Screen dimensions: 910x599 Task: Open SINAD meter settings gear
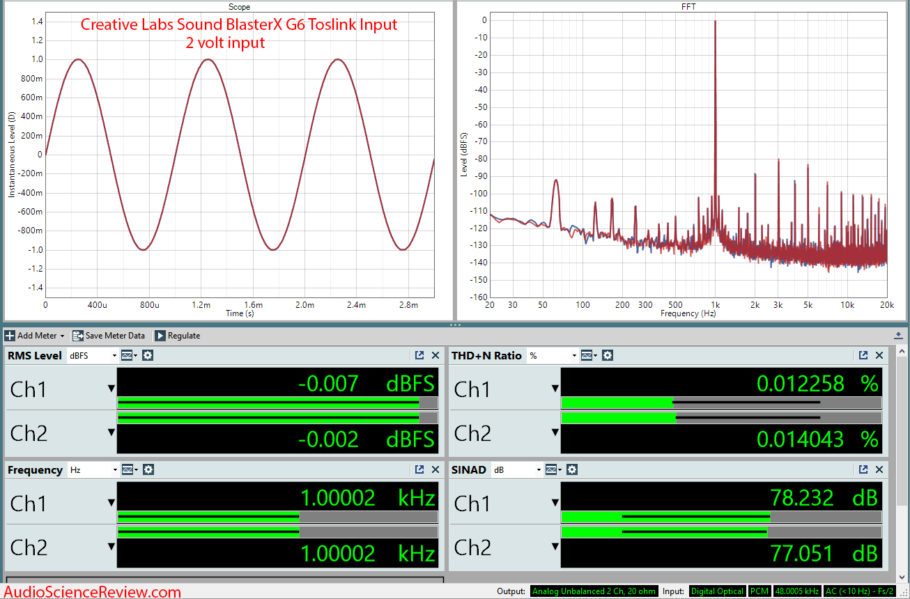(x=572, y=469)
